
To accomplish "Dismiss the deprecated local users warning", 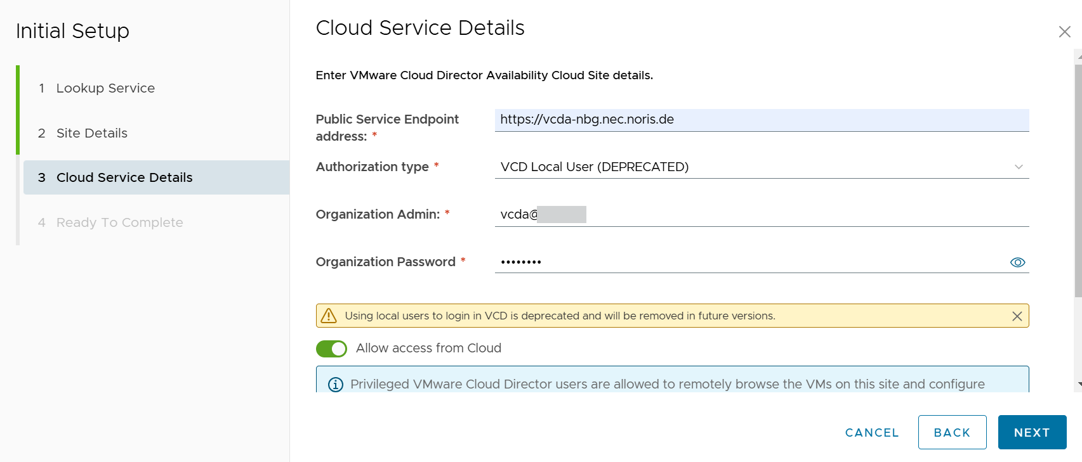I will pos(1017,316).
